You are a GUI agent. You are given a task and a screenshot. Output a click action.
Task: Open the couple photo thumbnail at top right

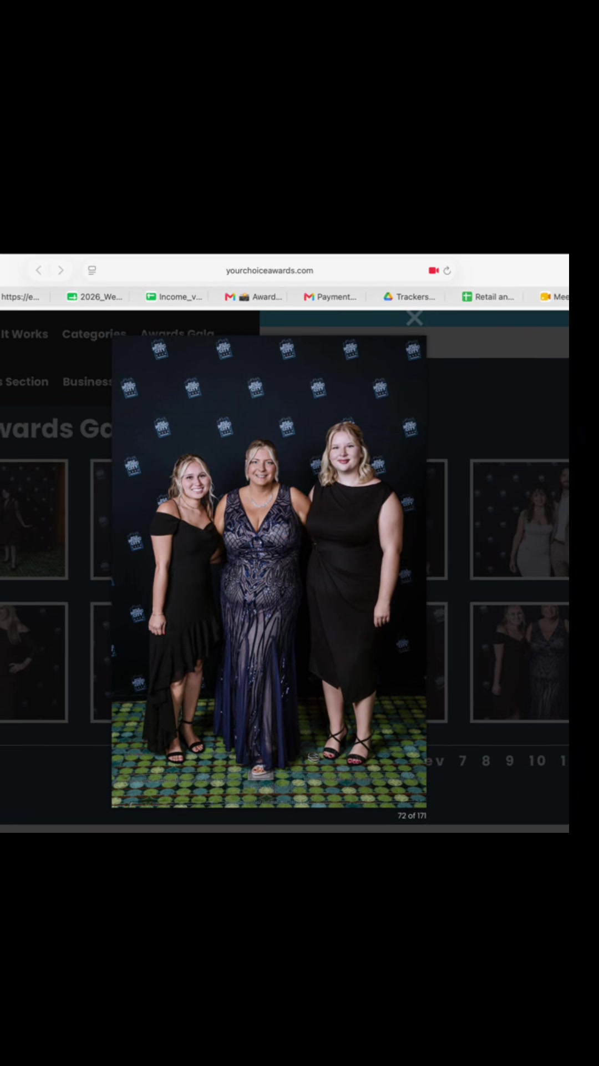520,520
